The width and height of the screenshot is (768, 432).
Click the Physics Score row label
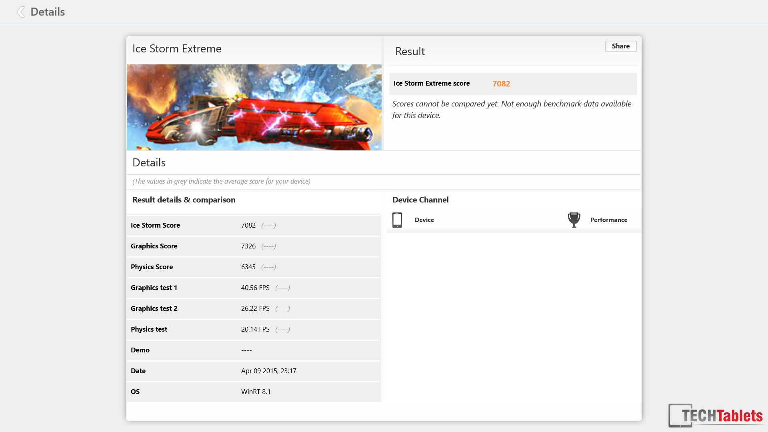[152, 267]
